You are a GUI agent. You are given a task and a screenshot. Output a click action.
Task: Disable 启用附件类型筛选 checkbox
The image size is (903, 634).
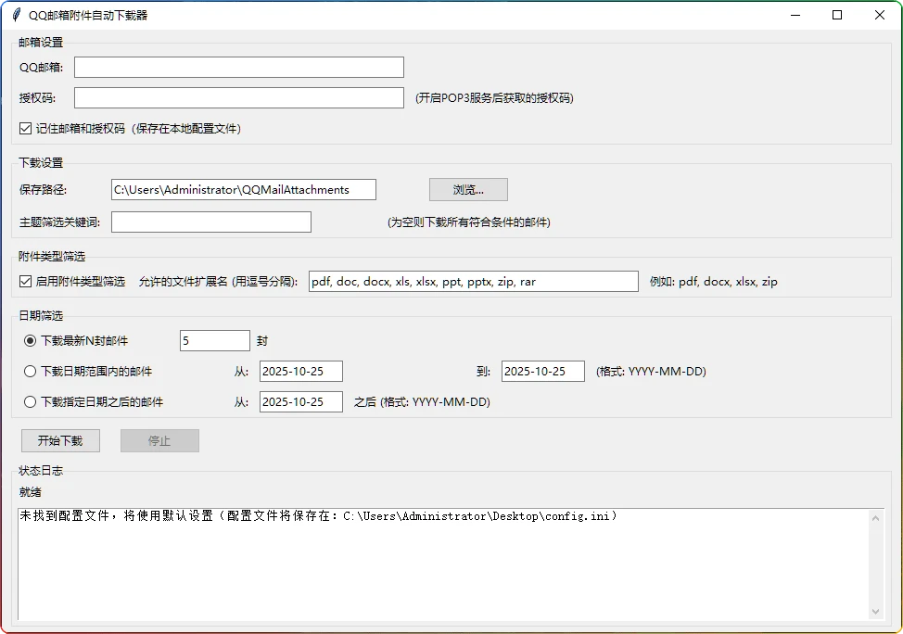point(26,282)
